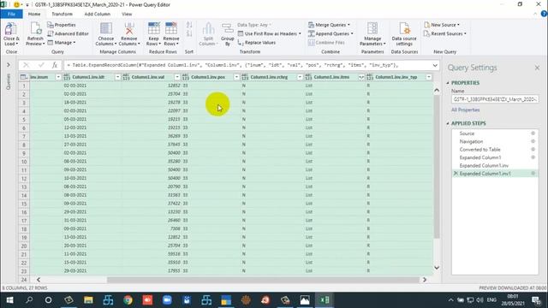
Task: Sort descending using the Z-A icon
Action: 189,33
